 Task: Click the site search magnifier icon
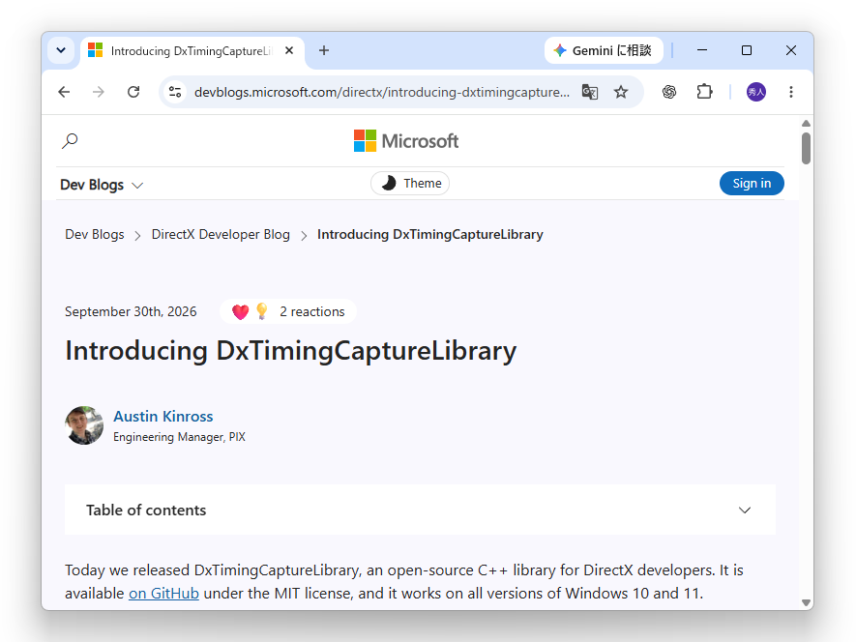pyautogui.click(x=70, y=141)
